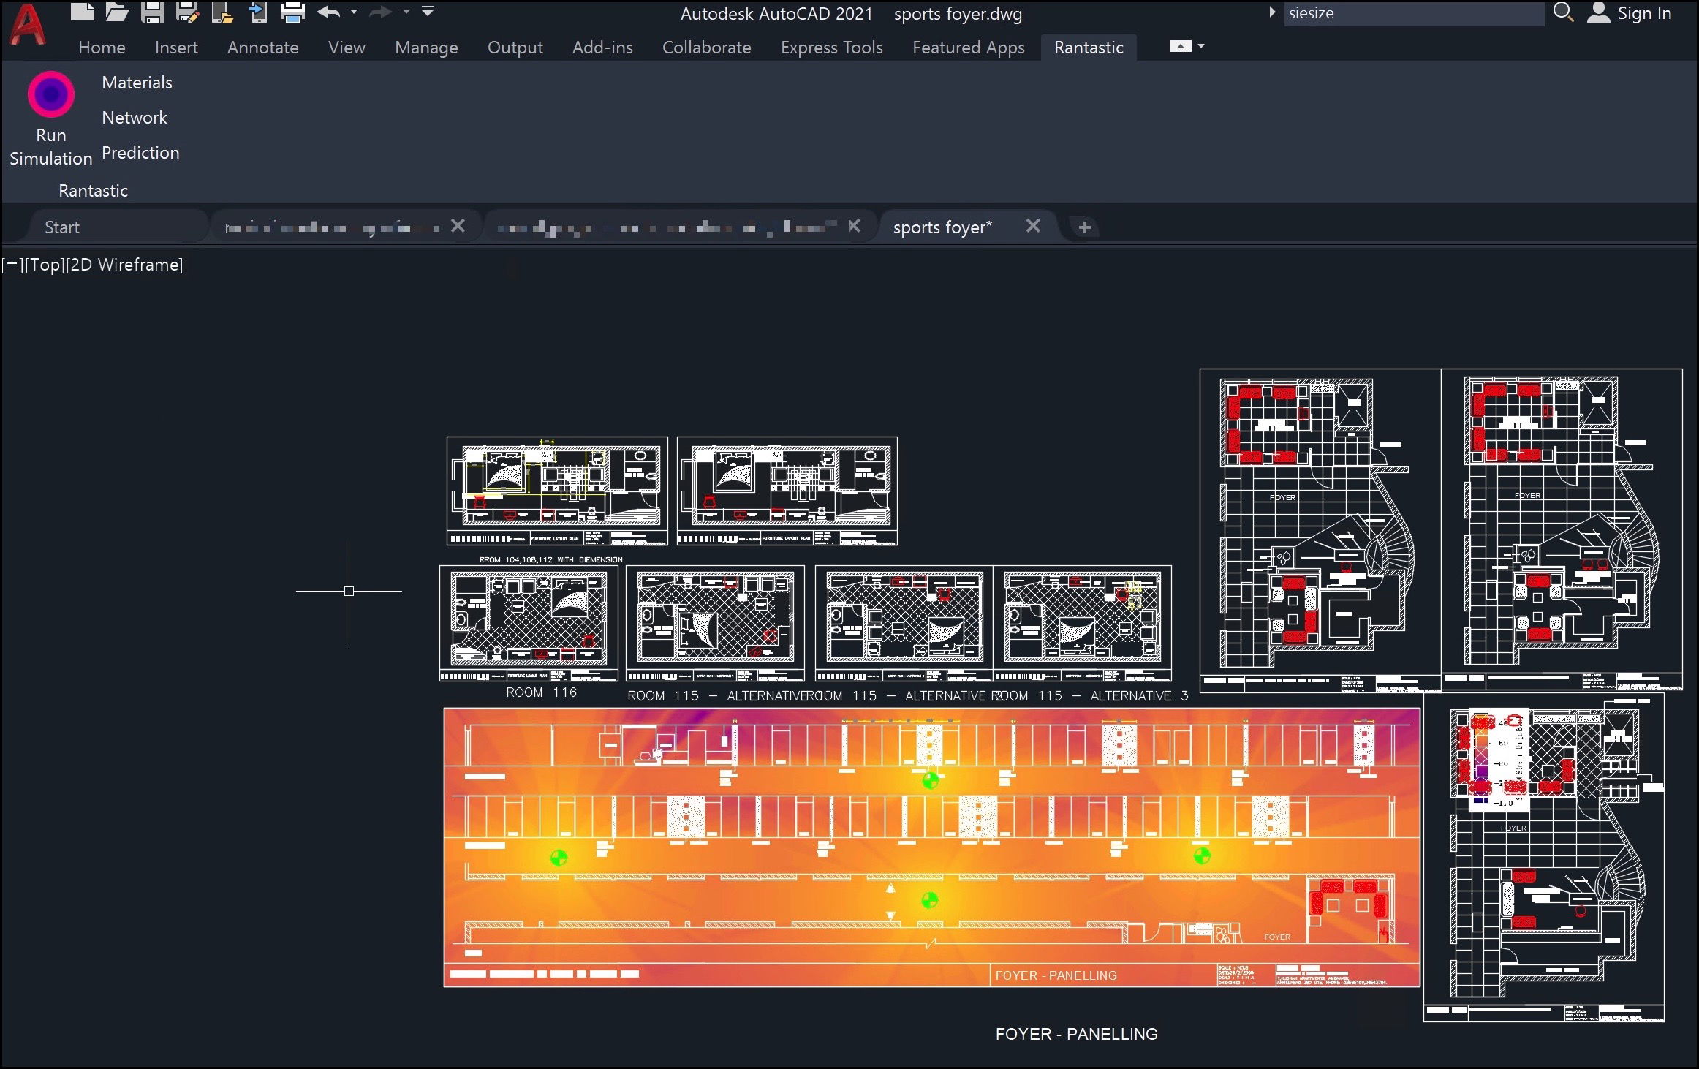
Task: Click the Prediction button
Action: click(x=140, y=153)
